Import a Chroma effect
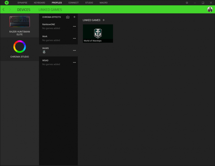 click(68, 17)
